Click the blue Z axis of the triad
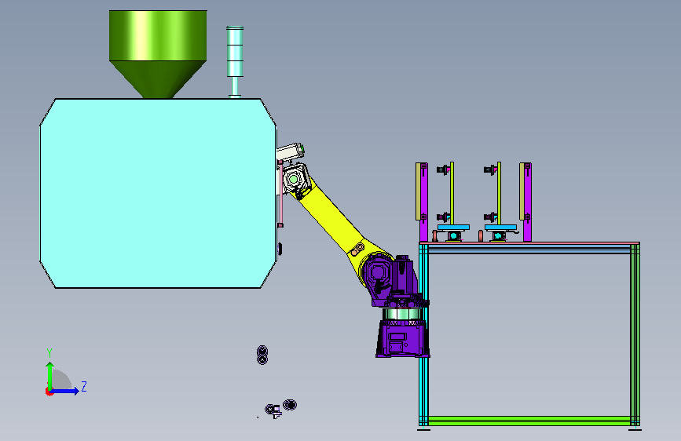 click(x=66, y=391)
